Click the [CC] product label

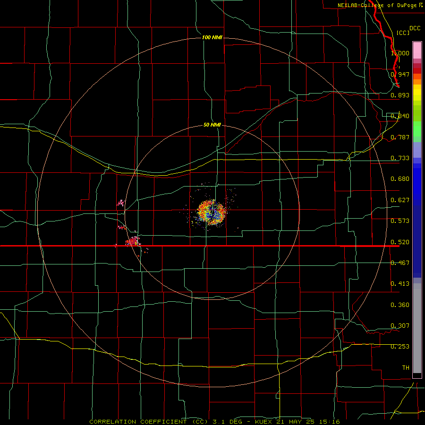coord(403,33)
